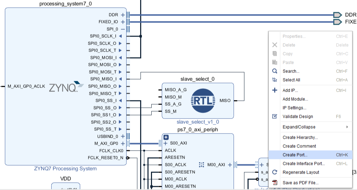Select the FCLK_RESET0_N pin

pos(106,158)
